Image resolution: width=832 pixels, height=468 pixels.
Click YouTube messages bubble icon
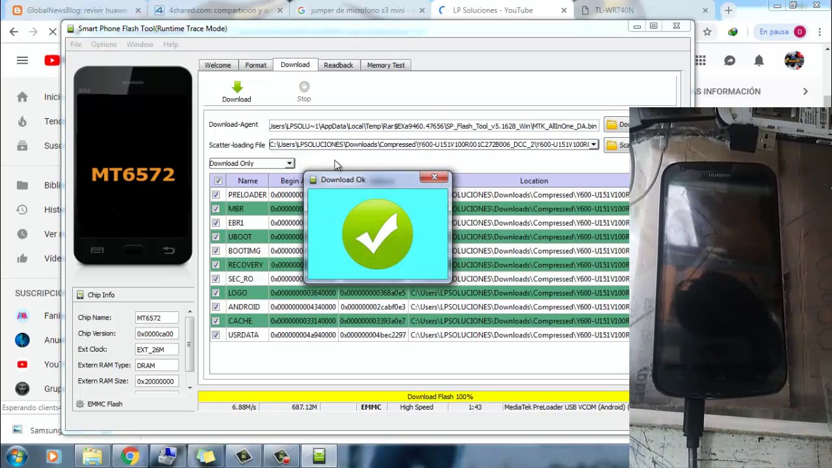pyautogui.click(x=729, y=60)
